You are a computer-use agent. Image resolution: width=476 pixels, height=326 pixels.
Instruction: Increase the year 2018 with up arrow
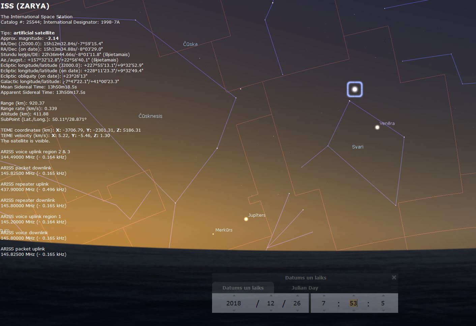click(234, 296)
